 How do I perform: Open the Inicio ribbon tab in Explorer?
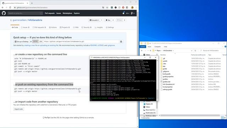[x=149, y=47]
